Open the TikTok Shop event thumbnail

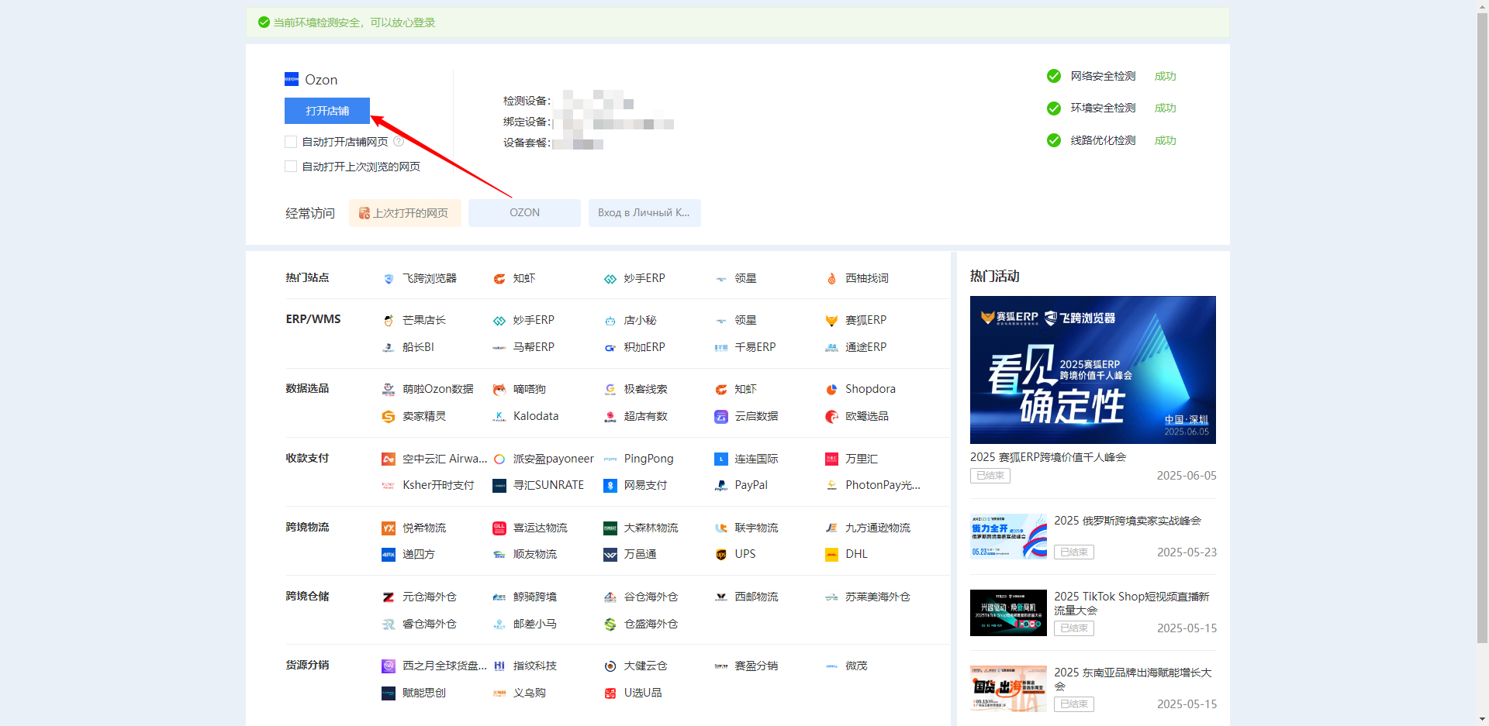1007,612
